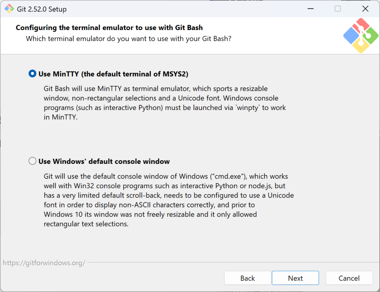The width and height of the screenshot is (380, 292).
Task: Go back with the Back button
Action: 248,278
